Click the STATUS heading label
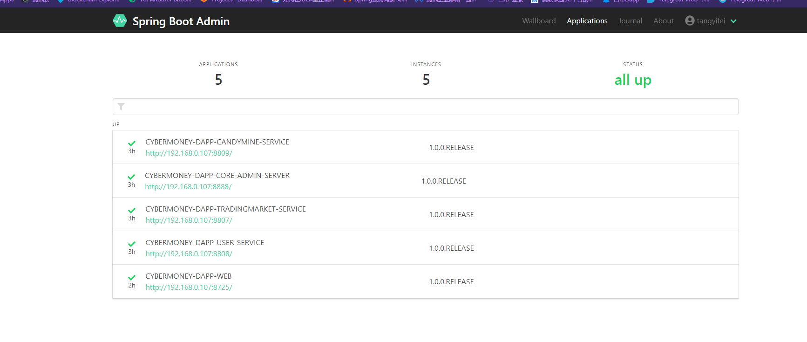 point(633,64)
